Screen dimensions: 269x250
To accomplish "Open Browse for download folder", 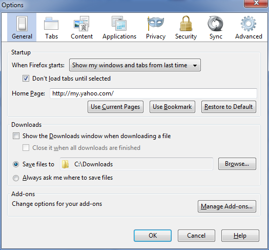I will [237, 164].
